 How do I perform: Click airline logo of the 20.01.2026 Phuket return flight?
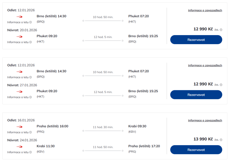19,37
